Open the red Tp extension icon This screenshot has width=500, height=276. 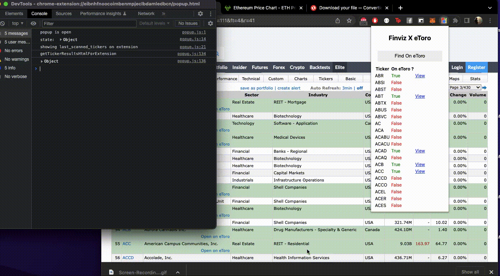tap(398, 20)
